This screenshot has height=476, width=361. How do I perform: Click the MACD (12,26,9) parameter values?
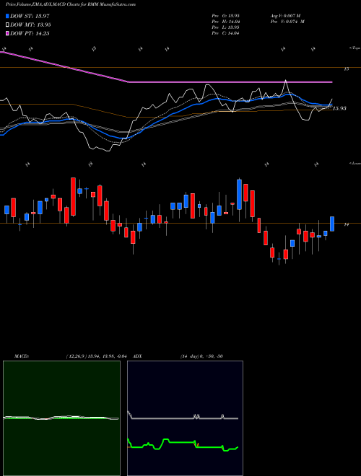pos(98,356)
